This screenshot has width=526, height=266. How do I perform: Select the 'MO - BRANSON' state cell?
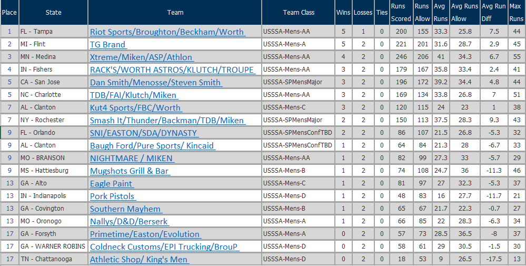[x=53, y=157]
